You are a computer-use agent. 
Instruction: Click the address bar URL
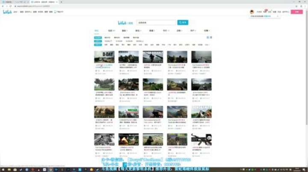[x=33, y=6]
